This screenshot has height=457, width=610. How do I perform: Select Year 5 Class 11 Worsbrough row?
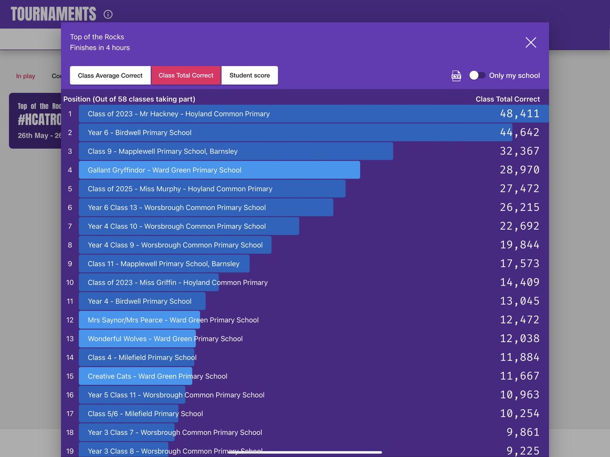coord(305,395)
